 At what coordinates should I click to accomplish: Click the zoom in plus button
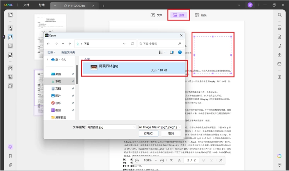coord(162,161)
